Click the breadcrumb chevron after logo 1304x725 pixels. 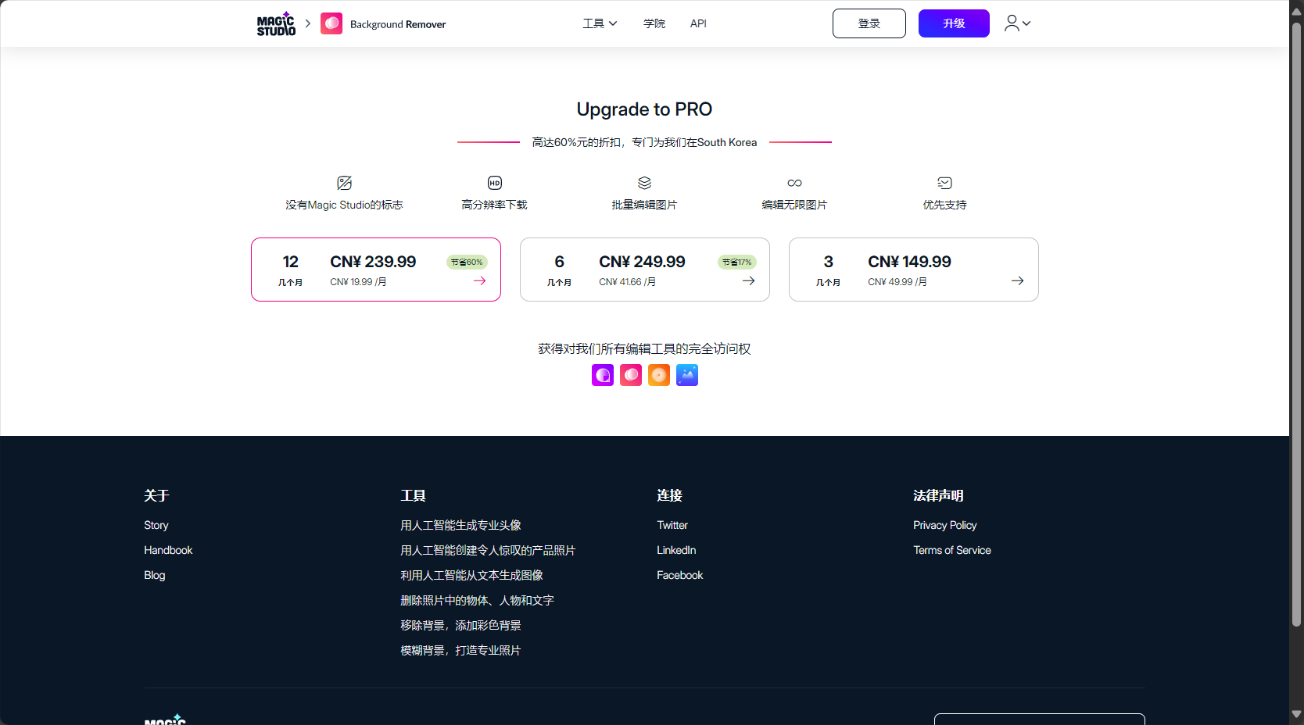(308, 23)
